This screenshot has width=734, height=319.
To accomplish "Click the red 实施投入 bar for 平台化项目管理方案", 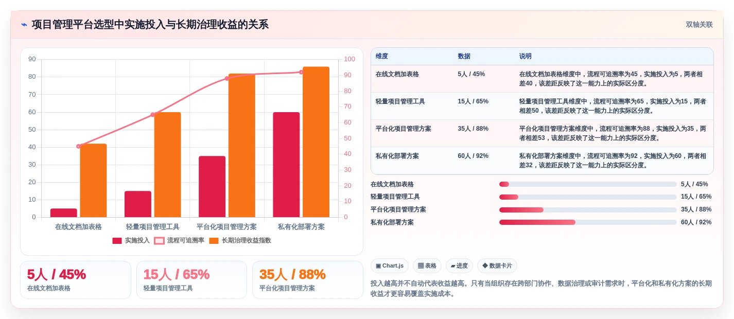I will pyautogui.click(x=212, y=186).
